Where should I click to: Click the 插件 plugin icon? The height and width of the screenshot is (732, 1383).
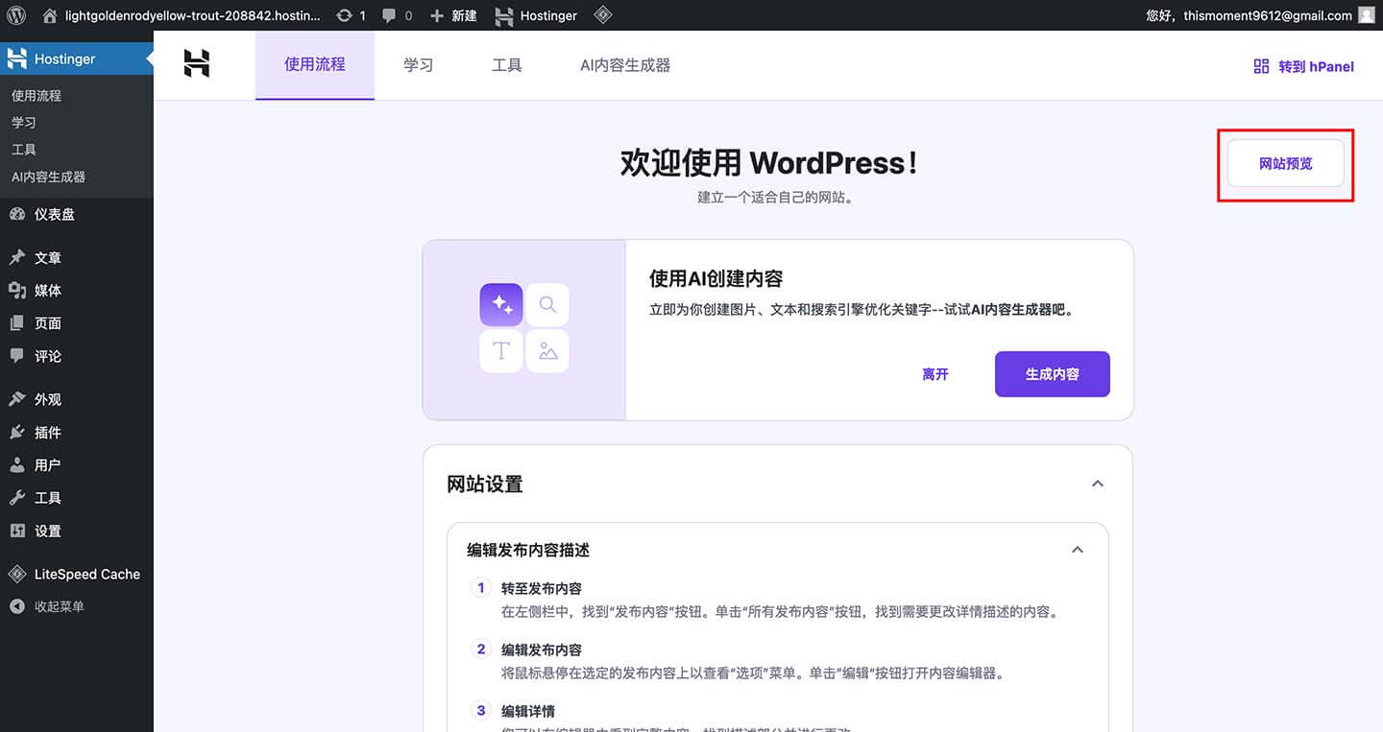pos(17,432)
